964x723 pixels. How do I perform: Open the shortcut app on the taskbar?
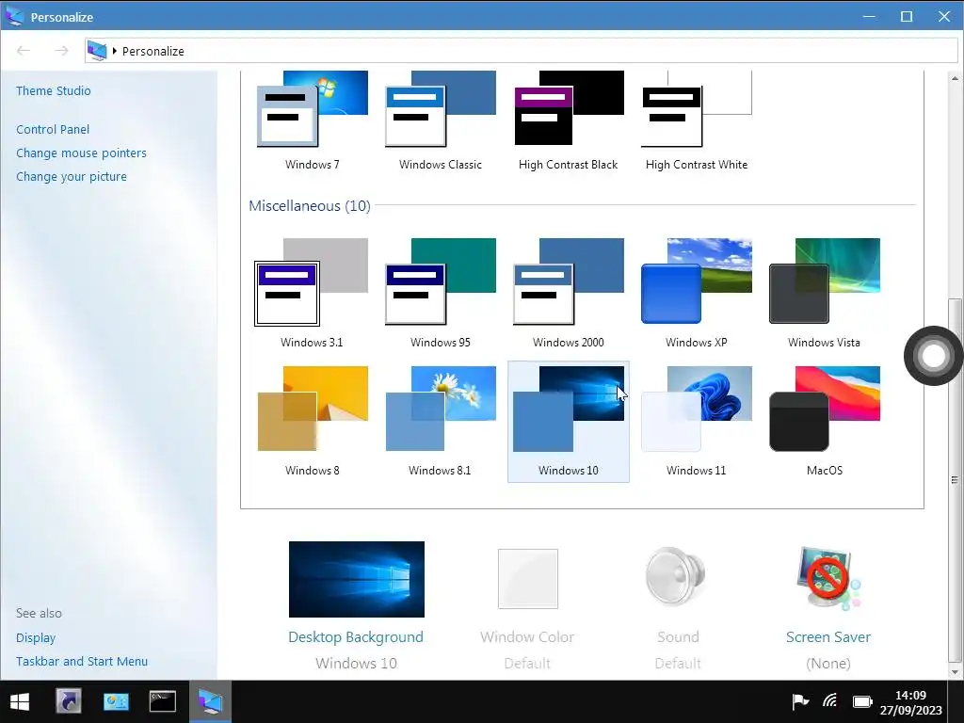pyautogui.click(x=68, y=701)
